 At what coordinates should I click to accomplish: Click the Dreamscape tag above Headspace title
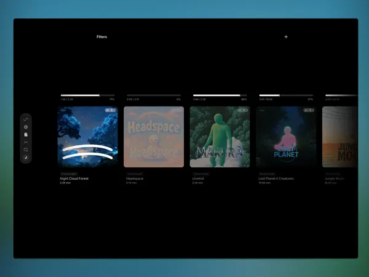coord(135,174)
